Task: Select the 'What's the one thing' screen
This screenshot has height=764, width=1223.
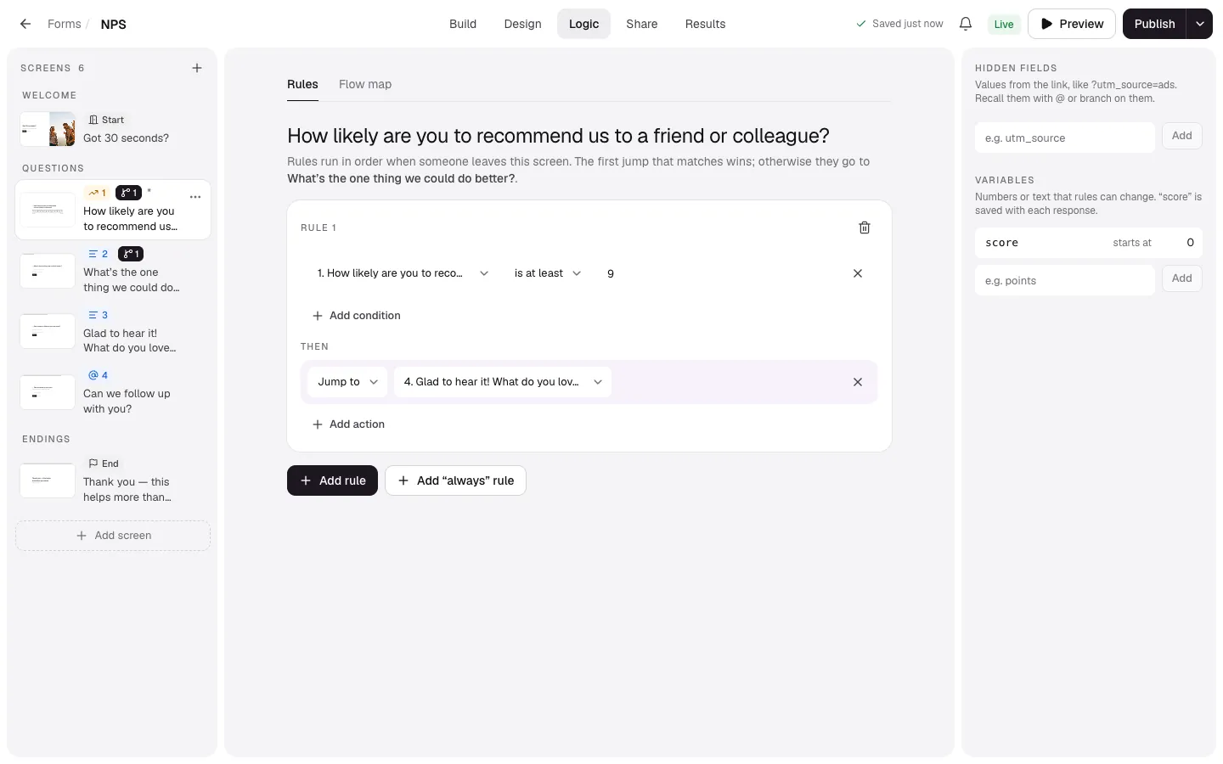Action: 113,271
